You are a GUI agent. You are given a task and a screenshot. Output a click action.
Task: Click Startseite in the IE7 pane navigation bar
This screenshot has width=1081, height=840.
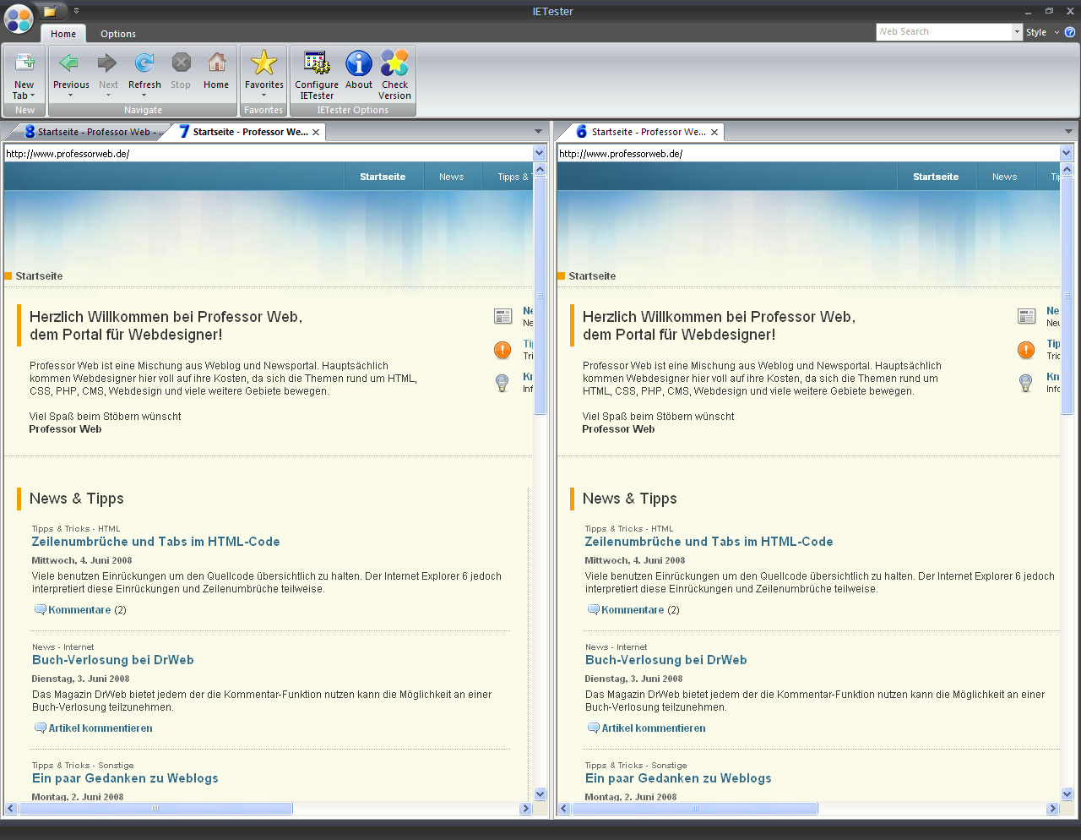[383, 177]
